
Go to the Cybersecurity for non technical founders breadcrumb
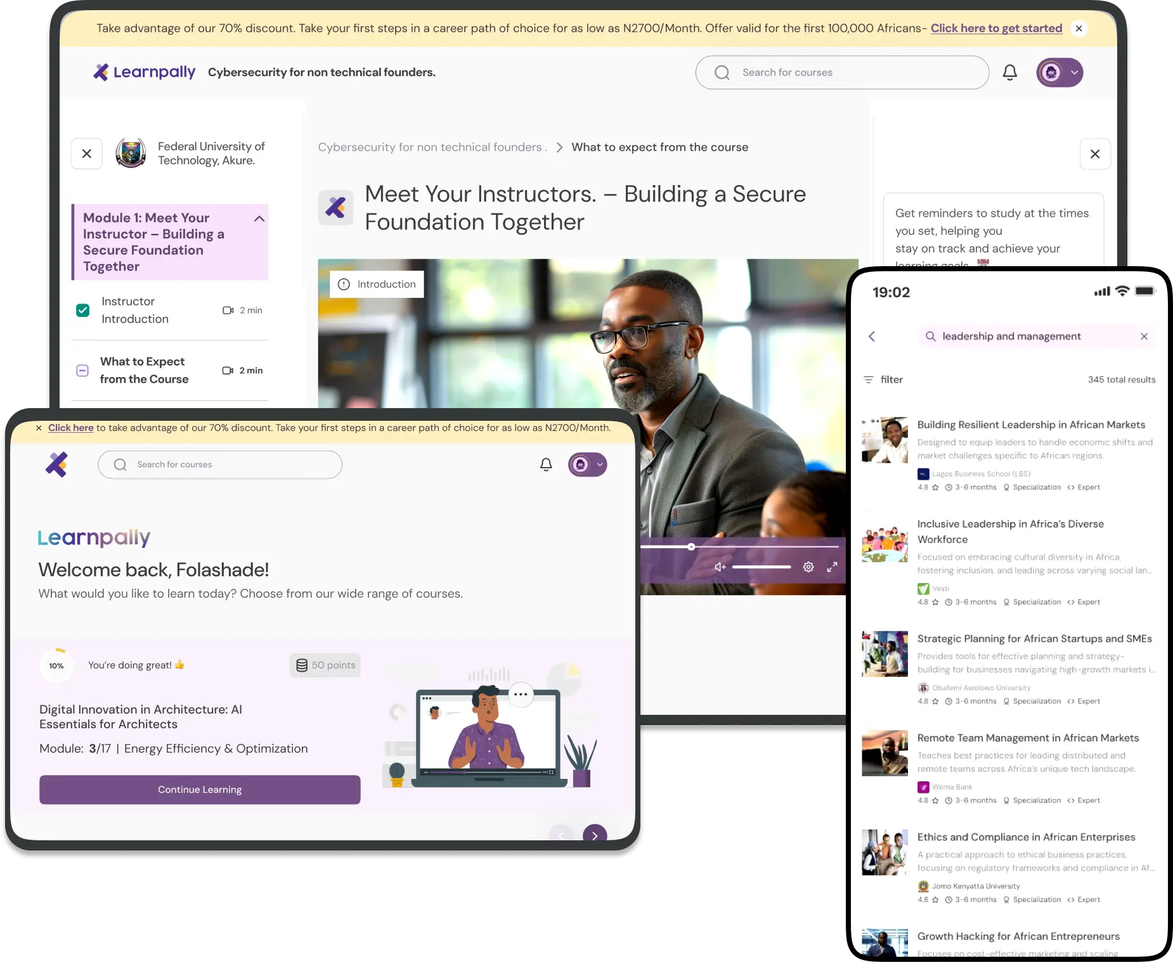[432, 147]
